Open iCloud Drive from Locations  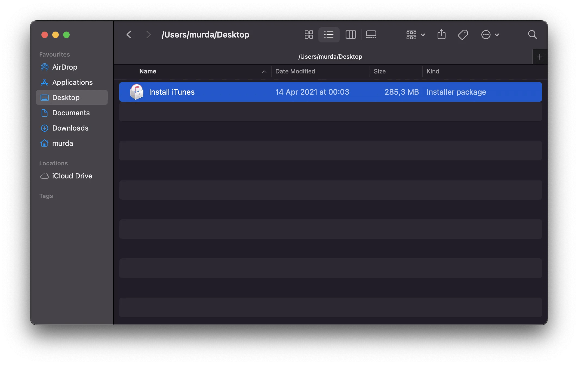(x=72, y=176)
